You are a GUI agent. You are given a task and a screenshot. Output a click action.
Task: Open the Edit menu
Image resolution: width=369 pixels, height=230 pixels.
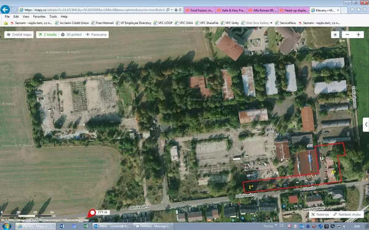click(16, 17)
